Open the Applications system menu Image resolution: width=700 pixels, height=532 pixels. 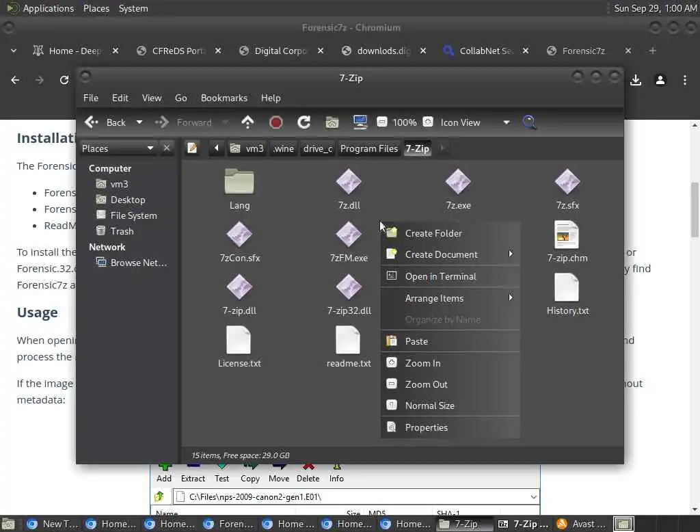[49, 8]
